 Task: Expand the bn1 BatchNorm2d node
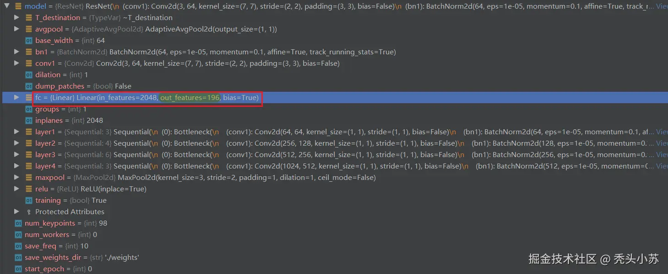coord(17,52)
